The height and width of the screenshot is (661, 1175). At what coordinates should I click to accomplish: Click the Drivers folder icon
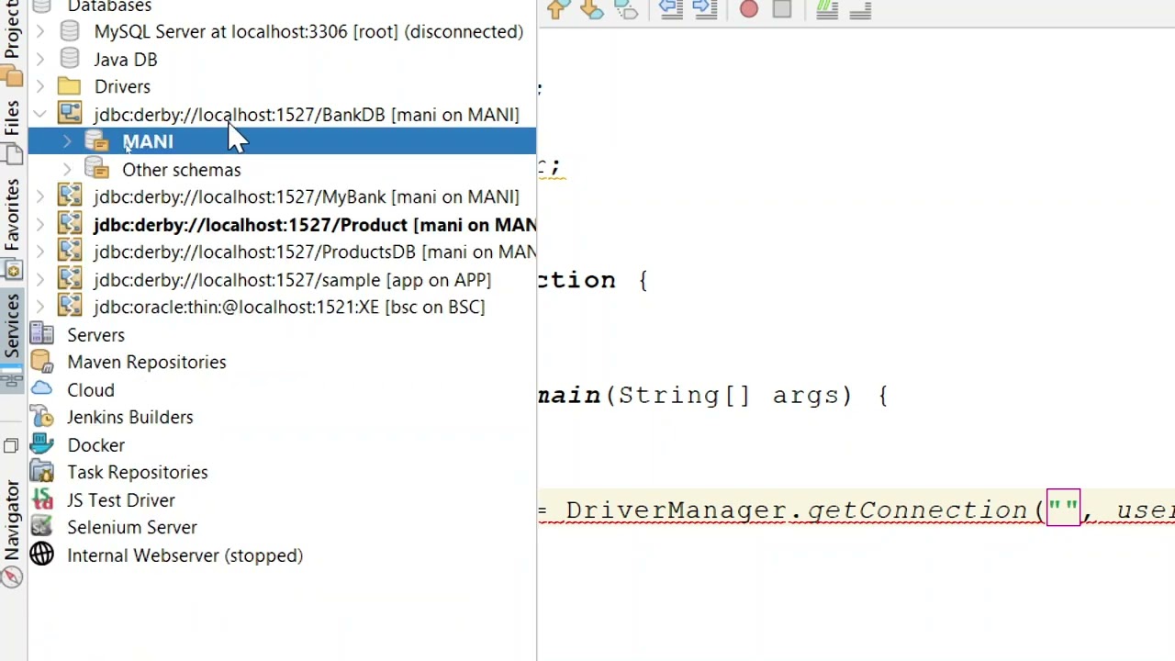pyautogui.click(x=70, y=86)
